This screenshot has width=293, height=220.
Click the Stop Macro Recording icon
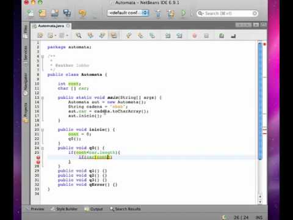pyautogui.click(x=206, y=36)
